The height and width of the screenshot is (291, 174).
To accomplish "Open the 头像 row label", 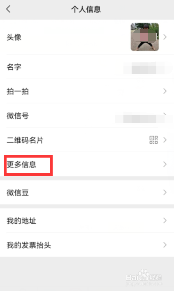I will (14, 37).
